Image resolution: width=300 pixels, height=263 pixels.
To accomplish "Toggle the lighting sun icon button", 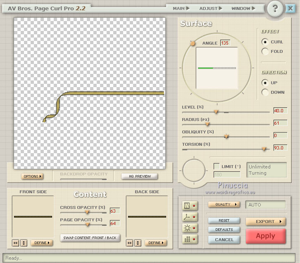I will [190, 228].
